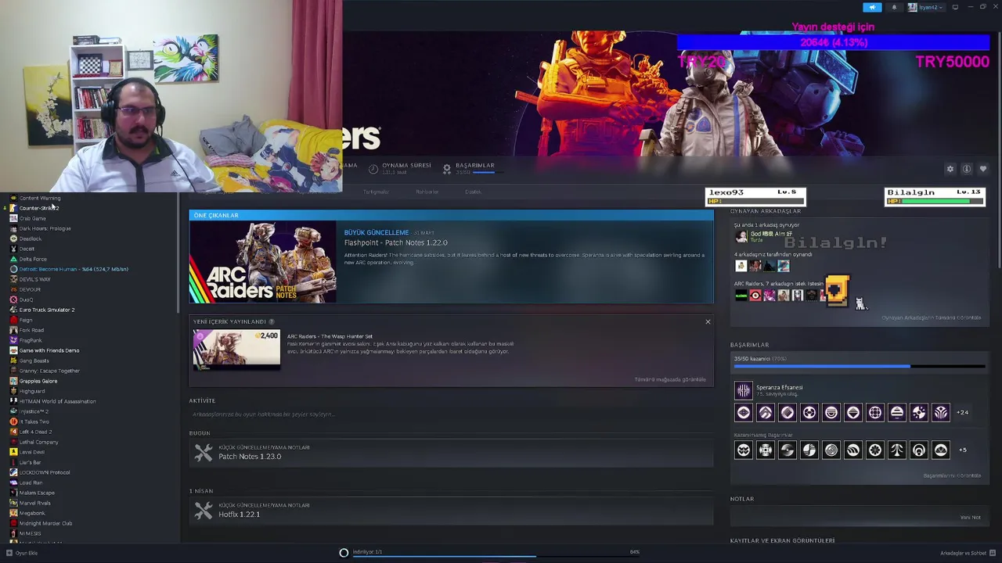Click Yeni Not to add note
The width and height of the screenshot is (1002, 563).
970,517
